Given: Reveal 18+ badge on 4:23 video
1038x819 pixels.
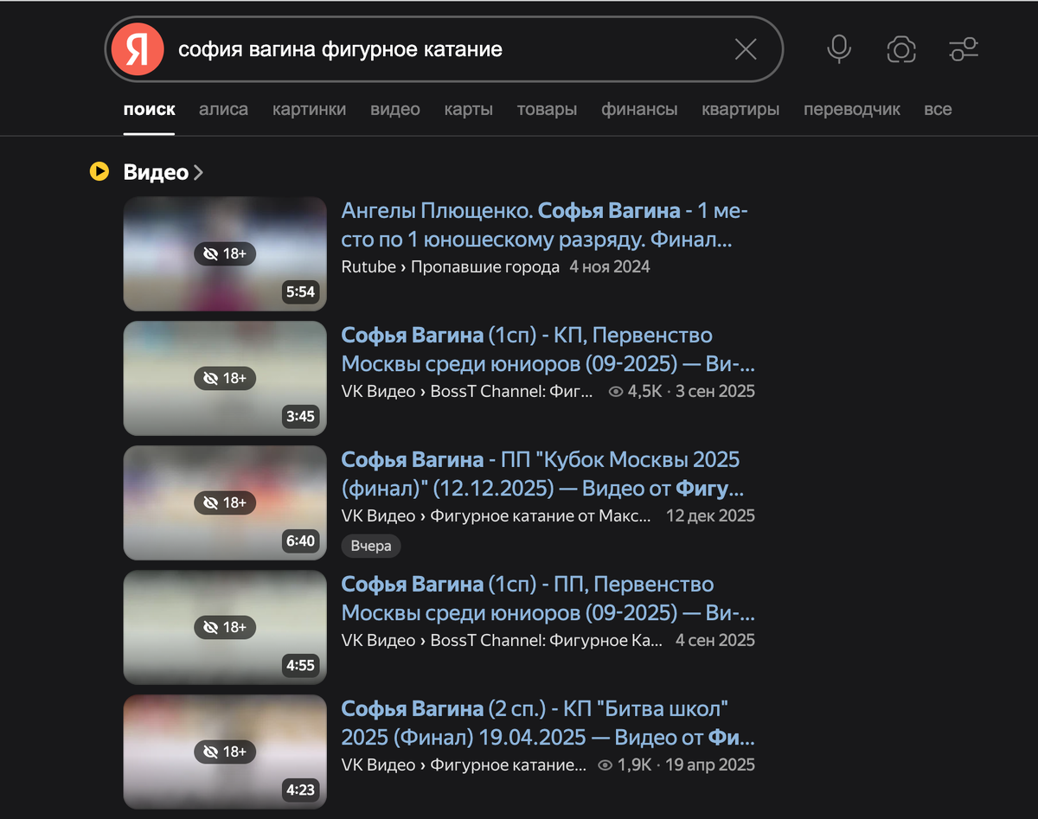Looking at the screenshot, I should pyautogui.click(x=225, y=752).
